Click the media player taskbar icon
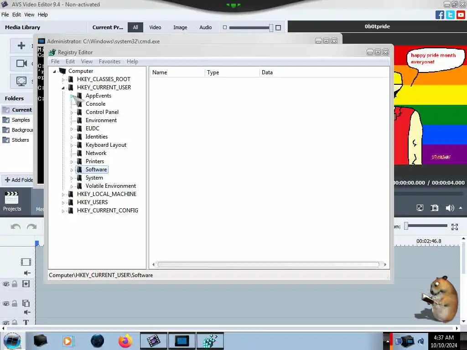 coord(67,341)
